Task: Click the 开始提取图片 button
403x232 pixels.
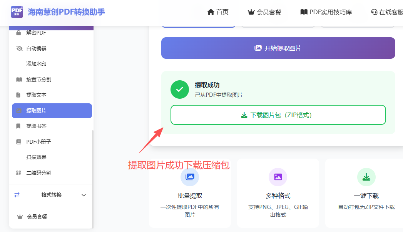Action: tap(278, 48)
